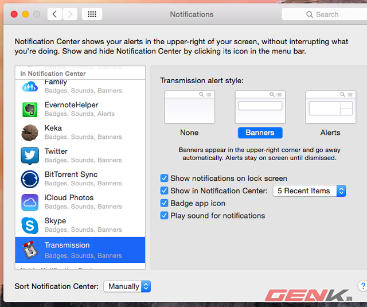Select the EvernoteHelper row
The height and width of the screenshot is (307, 367).
[80, 110]
